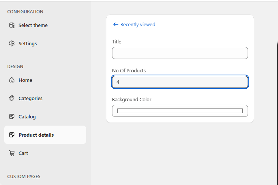Click the Settings gear icon

point(12,43)
